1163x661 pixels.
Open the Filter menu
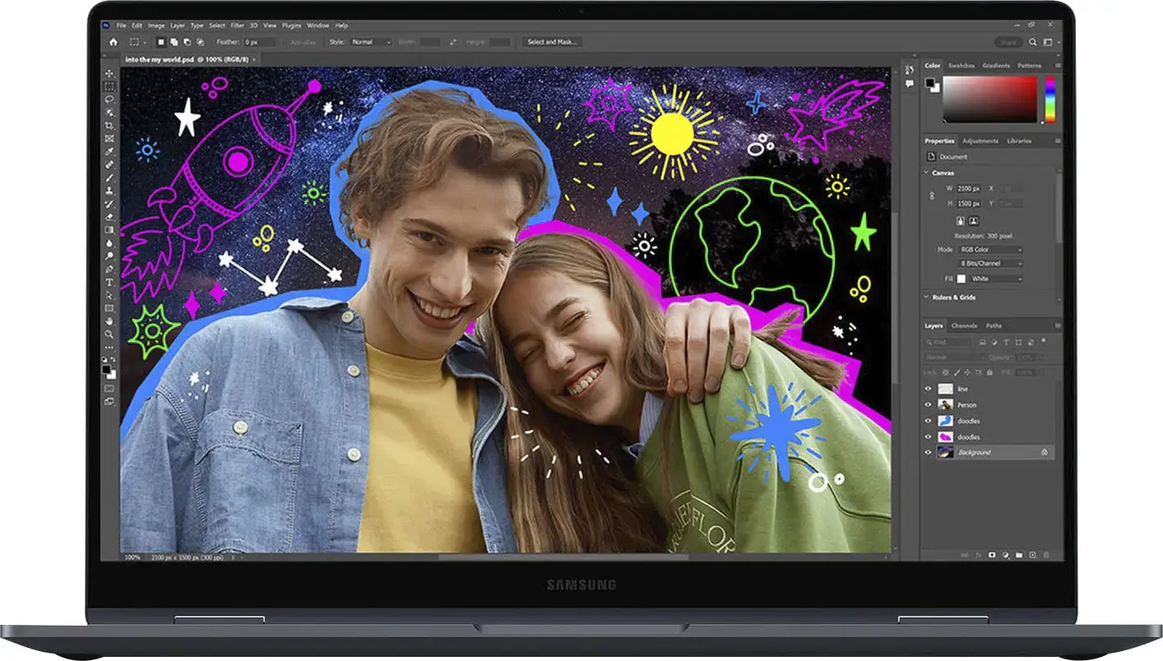238,25
